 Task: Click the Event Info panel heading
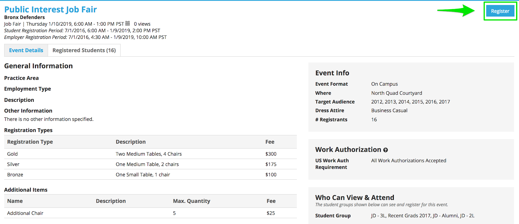click(332, 73)
